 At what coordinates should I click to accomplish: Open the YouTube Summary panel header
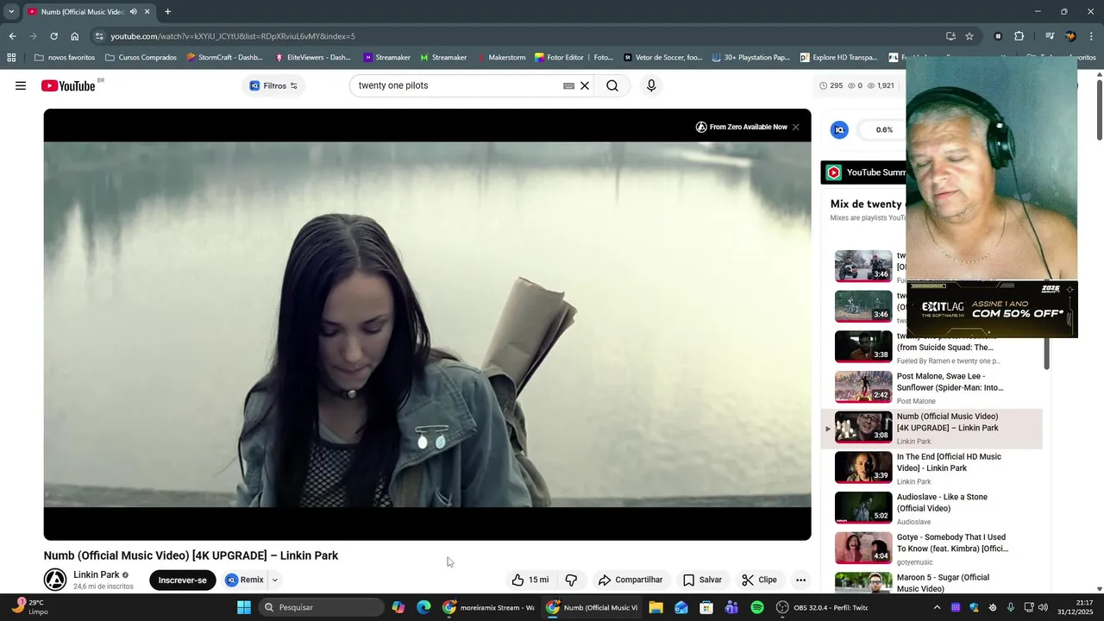(x=864, y=172)
